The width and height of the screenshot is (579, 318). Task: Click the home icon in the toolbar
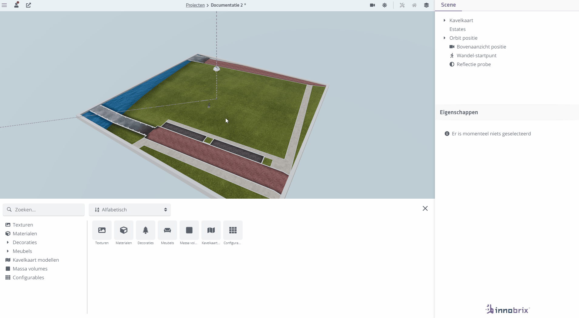tap(414, 5)
